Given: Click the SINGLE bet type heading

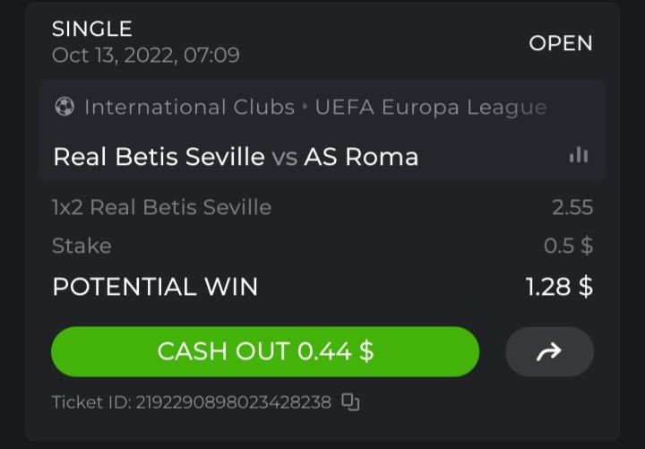Looking at the screenshot, I should [92, 30].
